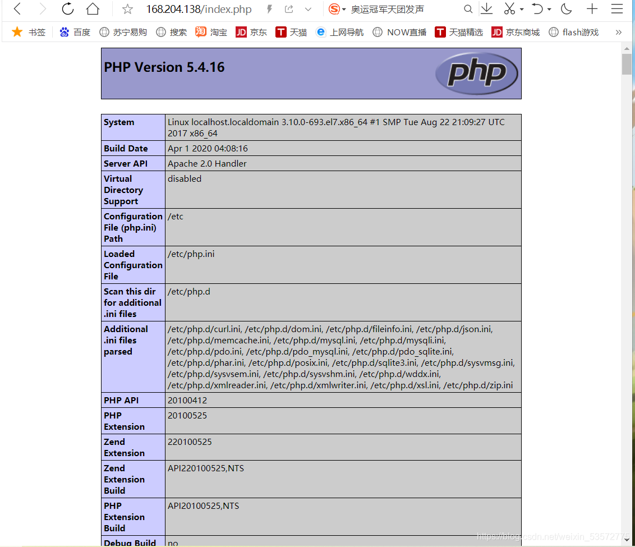Restore recently closed page via undo arrow
This screenshot has height=547, width=635.
click(539, 9)
